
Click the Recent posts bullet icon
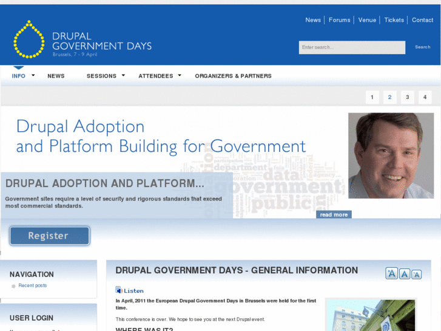tap(13, 286)
